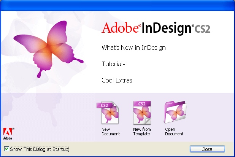
Task: Open the Tutorials link
Action: [113, 64]
